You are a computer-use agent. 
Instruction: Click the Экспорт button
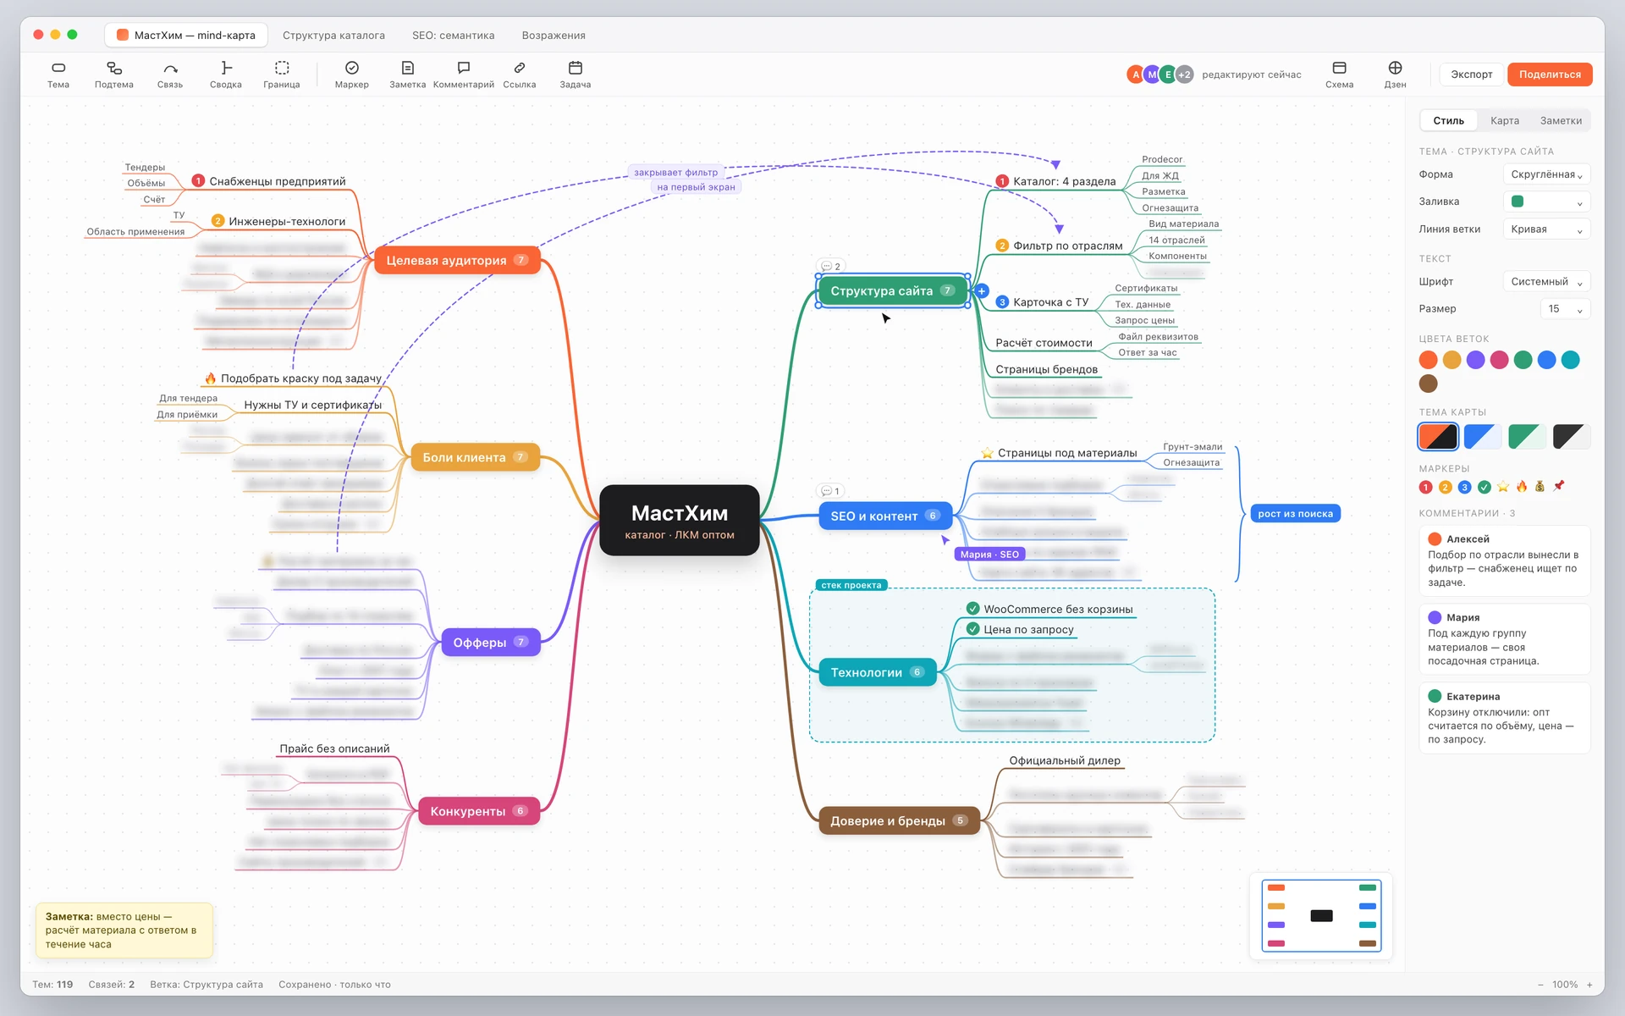[1472, 75]
